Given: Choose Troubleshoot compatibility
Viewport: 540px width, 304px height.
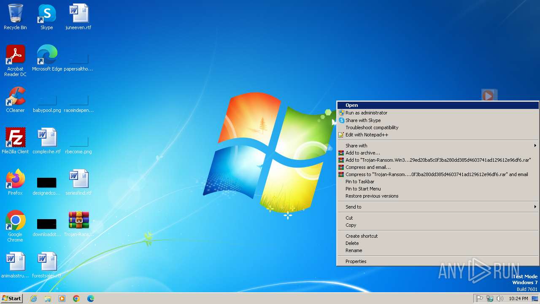Looking at the screenshot, I should 437,128.
